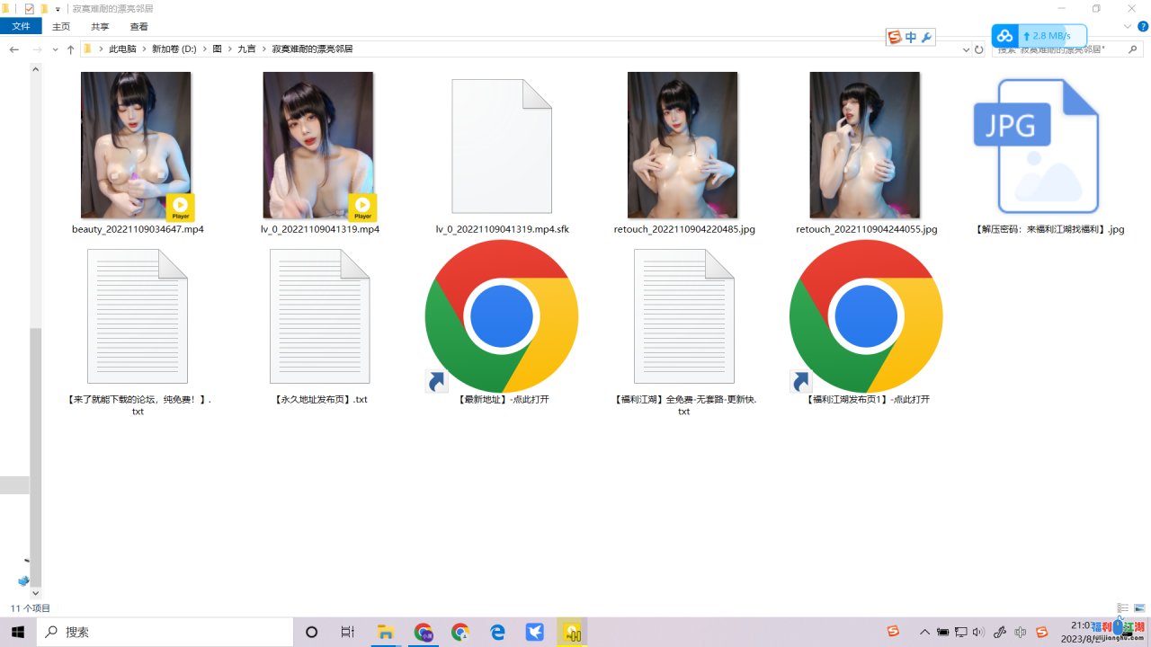Screen dimensions: 1151x647
Task: Navigate to 新加卷 (D:) in breadcrumb
Action: (174, 49)
